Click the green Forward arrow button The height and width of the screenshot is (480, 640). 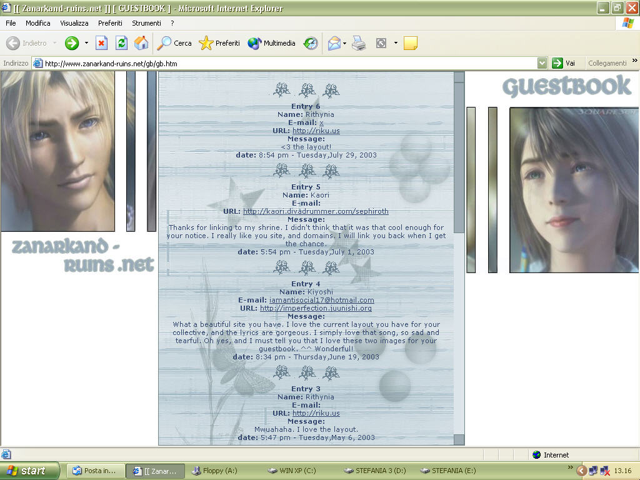[72, 43]
